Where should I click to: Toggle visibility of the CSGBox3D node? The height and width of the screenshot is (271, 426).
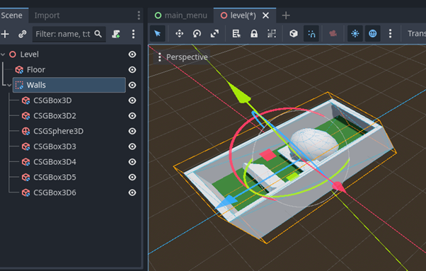pos(132,100)
